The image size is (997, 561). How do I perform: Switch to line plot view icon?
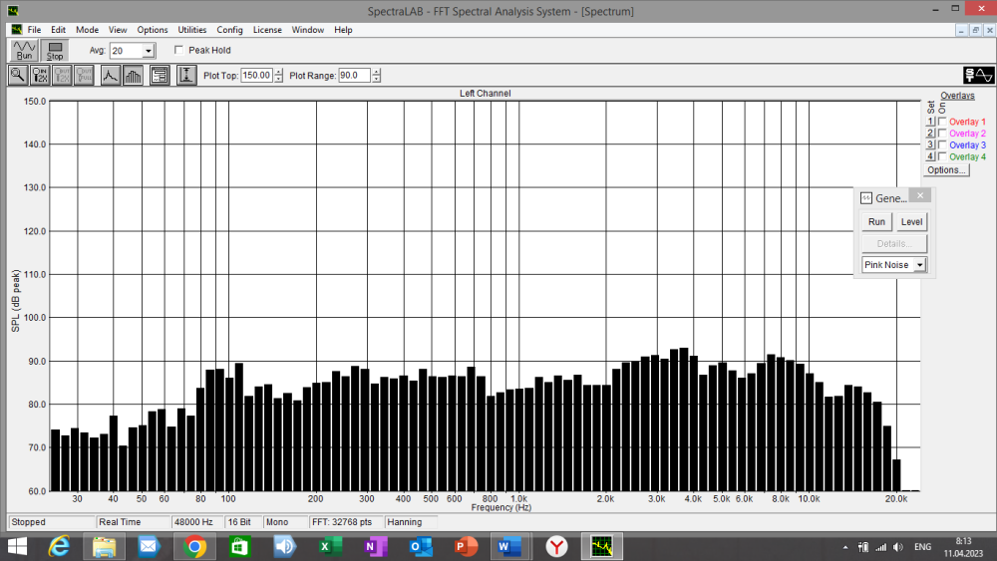point(110,75)
